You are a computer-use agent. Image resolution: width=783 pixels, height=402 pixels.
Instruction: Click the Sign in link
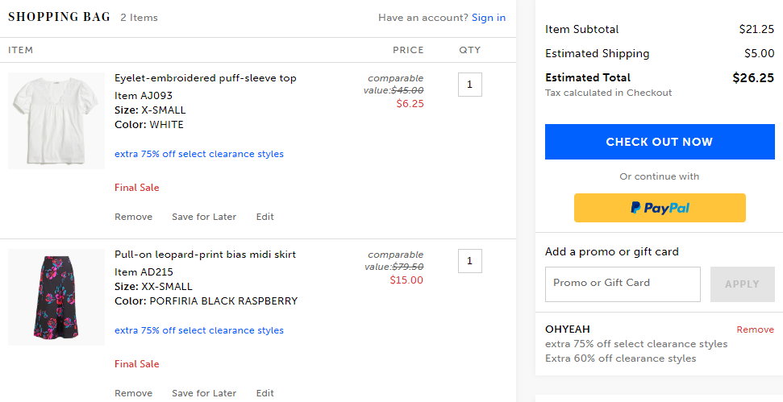[x=489, y=18]
